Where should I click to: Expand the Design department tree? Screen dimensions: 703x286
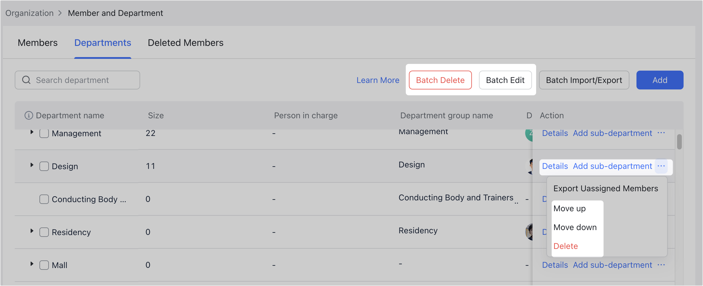click(x=32, y=165)
